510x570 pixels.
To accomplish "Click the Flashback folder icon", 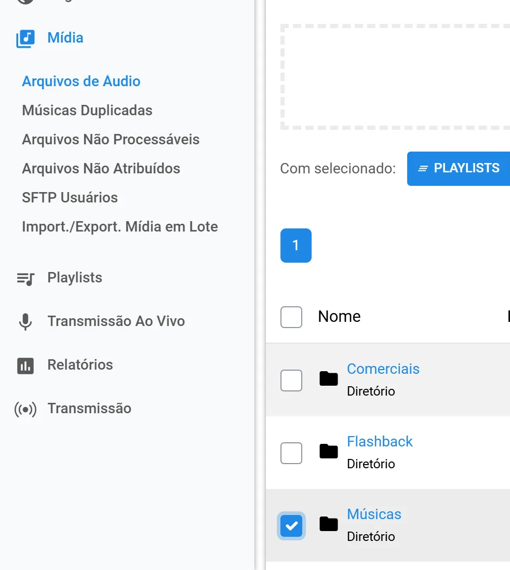I will [x=328, y=451].
